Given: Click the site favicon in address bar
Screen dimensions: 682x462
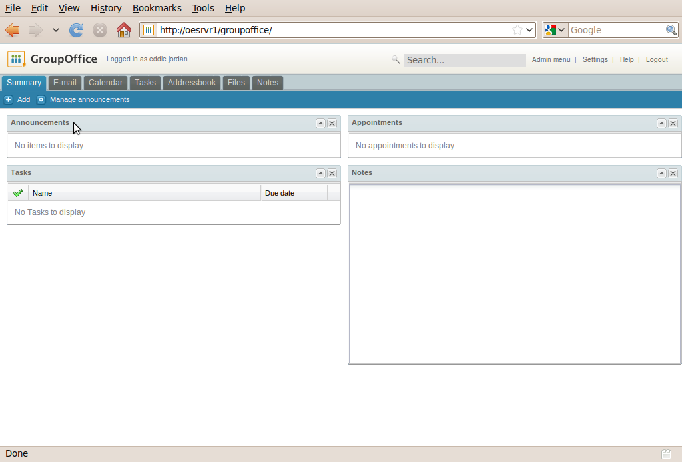Looking at the screenshot, I should [x=149, y=30].
